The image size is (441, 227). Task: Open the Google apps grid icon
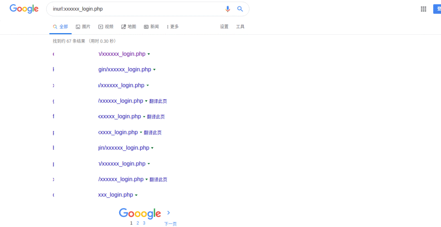point(423,9)
